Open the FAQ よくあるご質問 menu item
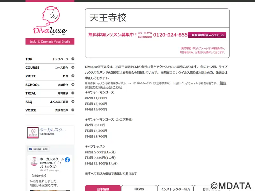The width and height of the screenshot is (255, 191). pos(50,102)
